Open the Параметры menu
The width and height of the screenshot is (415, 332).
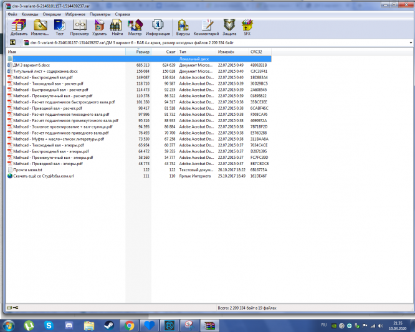tap(100, 14)
